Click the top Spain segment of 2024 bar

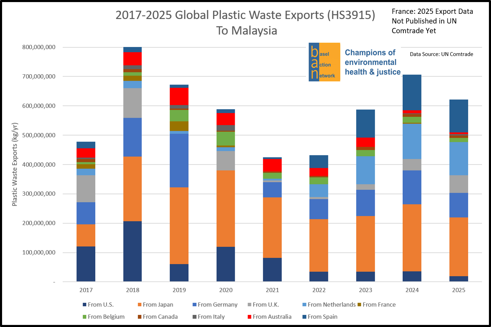click(412, 93)
